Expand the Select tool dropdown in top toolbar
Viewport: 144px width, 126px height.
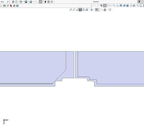43,2
